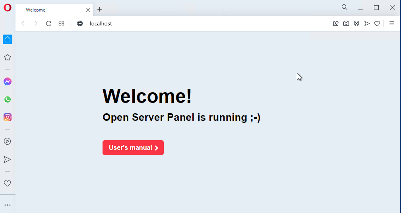Viewport: 401px width, 213px height.
Task: Launch WhatsApp from the sidebar
Action: click(x=8, y=99)
